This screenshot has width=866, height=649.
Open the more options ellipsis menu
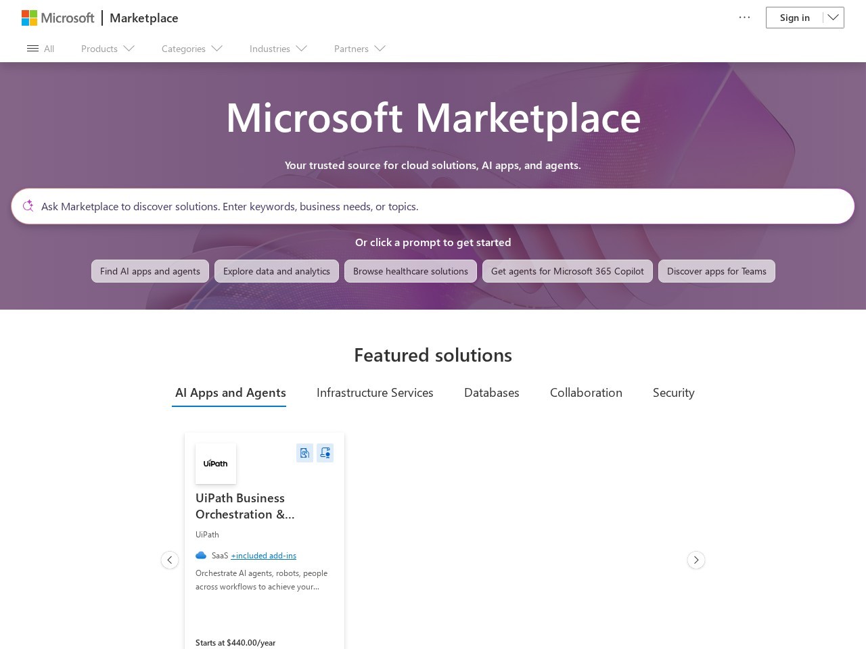[744, 18]
